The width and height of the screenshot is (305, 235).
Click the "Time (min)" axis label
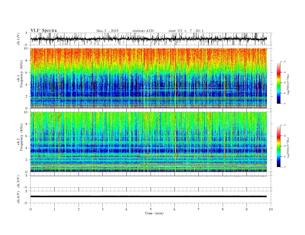point(154,213)
